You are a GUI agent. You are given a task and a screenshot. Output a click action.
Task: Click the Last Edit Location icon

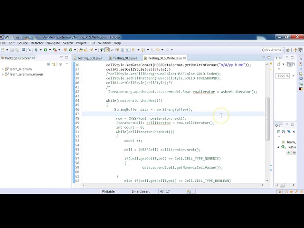152,50
